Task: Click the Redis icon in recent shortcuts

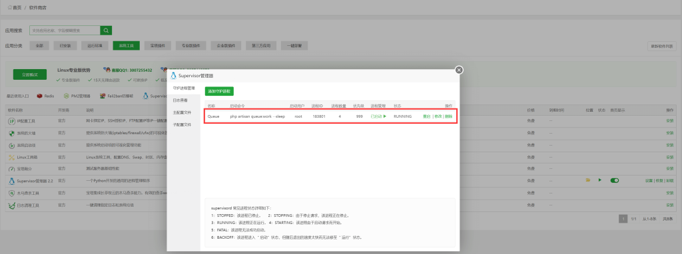Action: pos(39,96)
